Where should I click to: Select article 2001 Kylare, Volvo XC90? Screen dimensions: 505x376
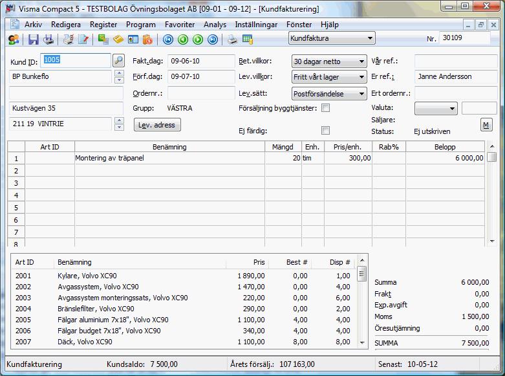[182, 276]
